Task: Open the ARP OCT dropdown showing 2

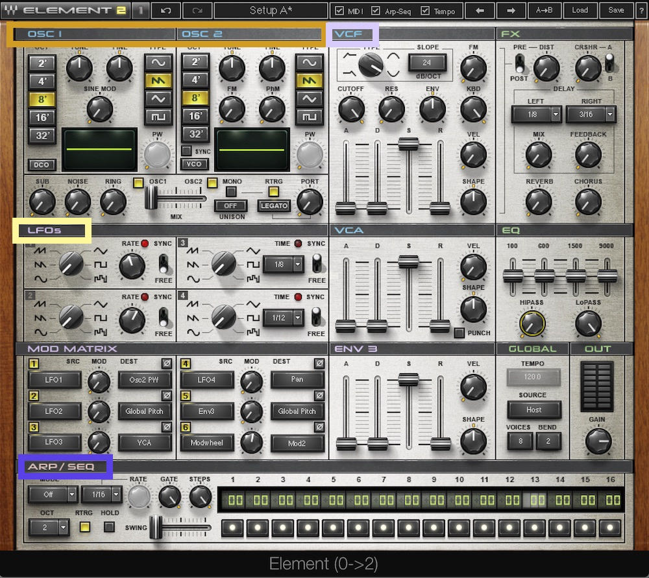Action: [x=49, y=527]
